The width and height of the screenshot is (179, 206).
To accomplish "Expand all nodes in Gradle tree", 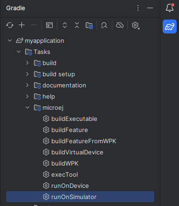I will pyautogui.click(x=65, y=25).
